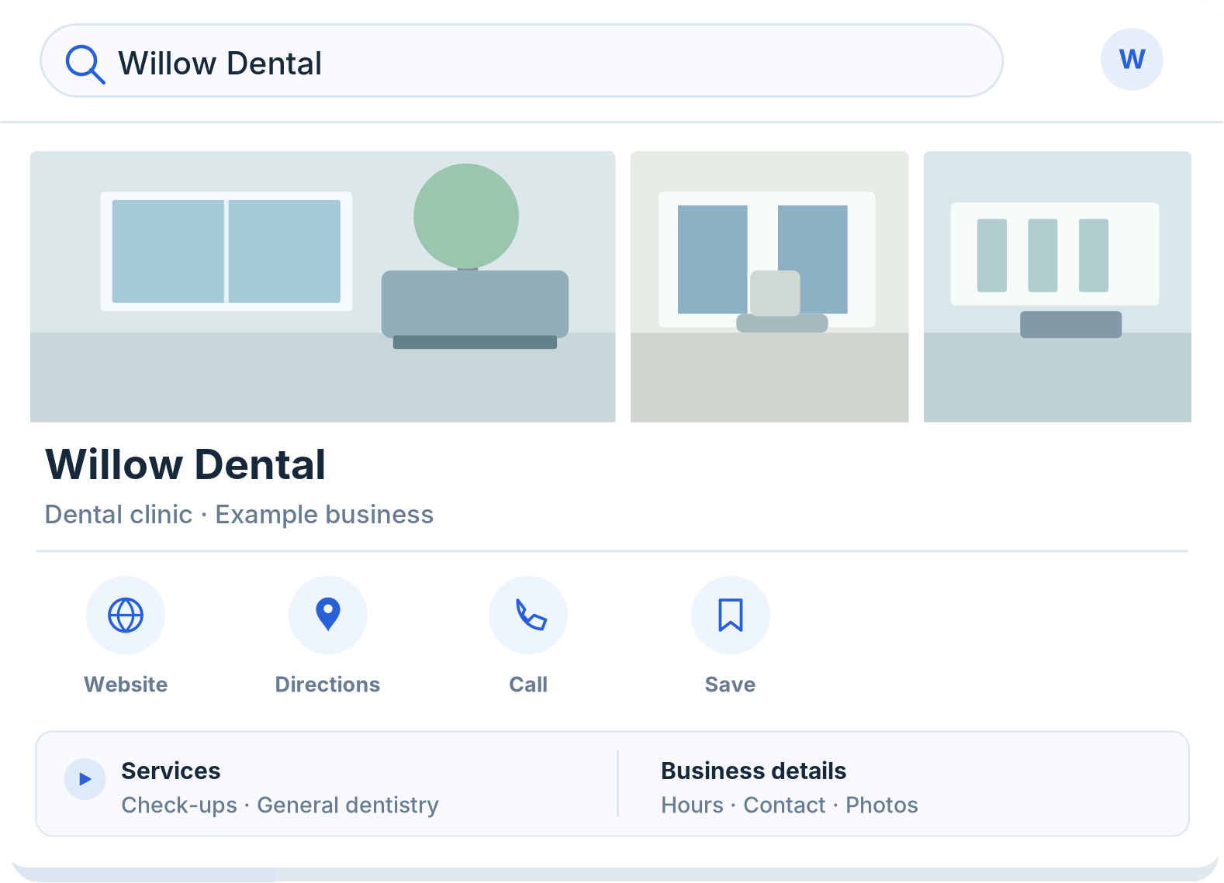Open the large waiting room photo
1224x883 pixels.
[x=323, y=287]
